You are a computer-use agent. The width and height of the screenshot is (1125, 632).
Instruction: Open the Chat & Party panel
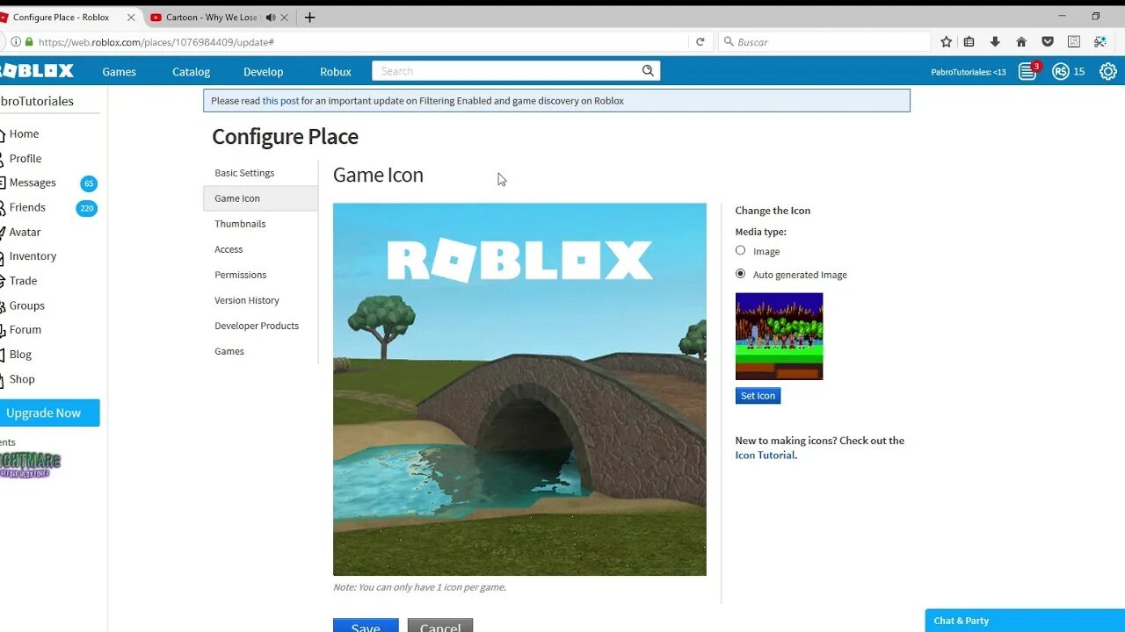(x=1025, y=621)
